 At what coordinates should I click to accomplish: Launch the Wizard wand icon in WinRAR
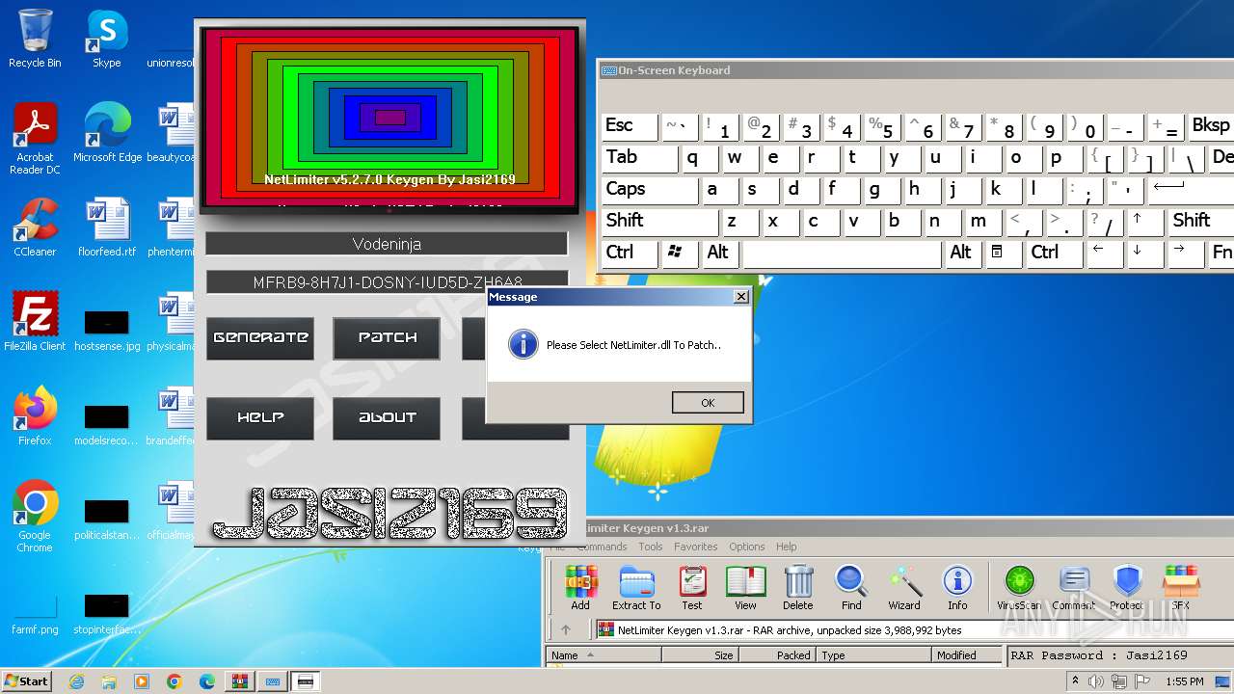point(904,587)
